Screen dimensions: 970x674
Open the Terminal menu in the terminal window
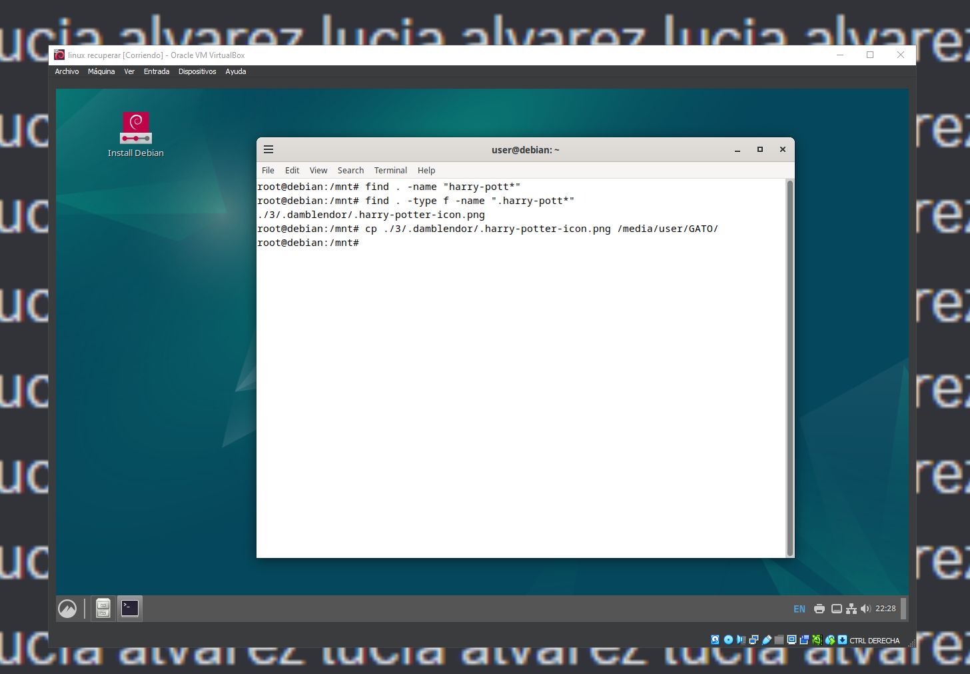(390, 170)
